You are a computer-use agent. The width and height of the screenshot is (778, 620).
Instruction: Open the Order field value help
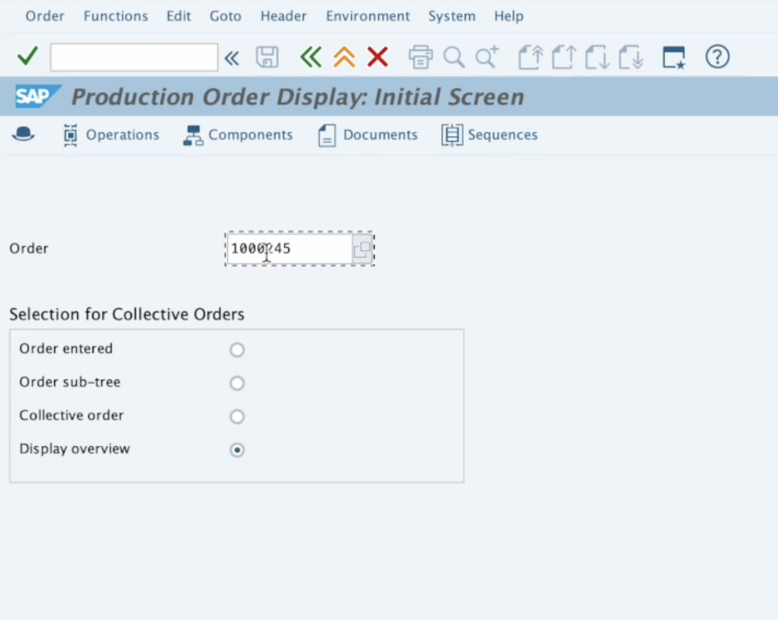(361, 249)
